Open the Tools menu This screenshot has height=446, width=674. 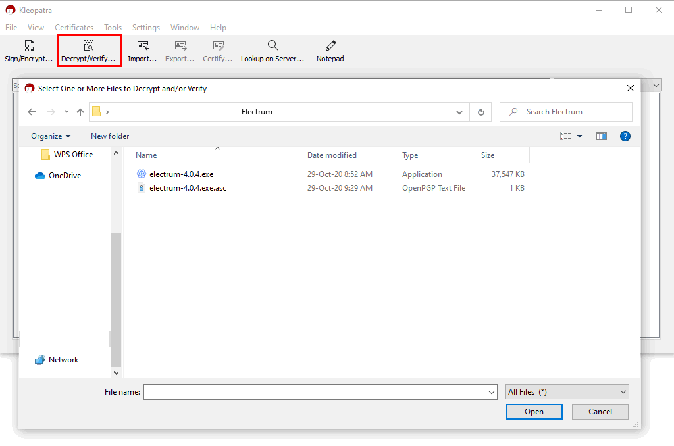[113, 28]
